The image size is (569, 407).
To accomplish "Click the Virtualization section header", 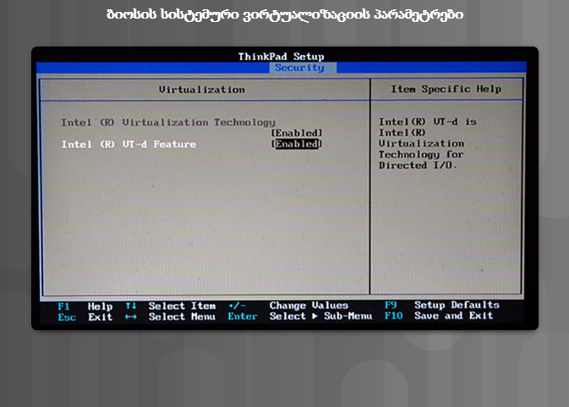I will tap(202, 90).
